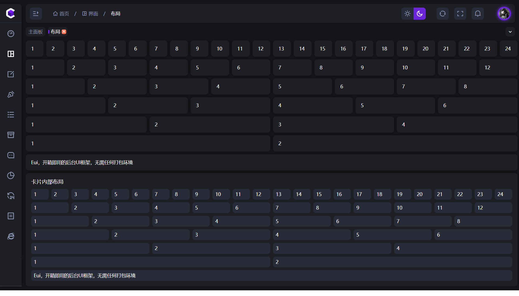Click the Internet Explorer sidebar icon
519x296 pixels.
click(11, 236)
